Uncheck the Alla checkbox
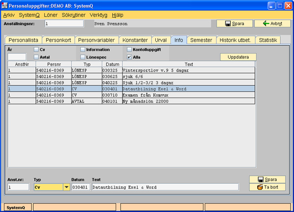This screenshot has width=294, height=212. (129, 57)
